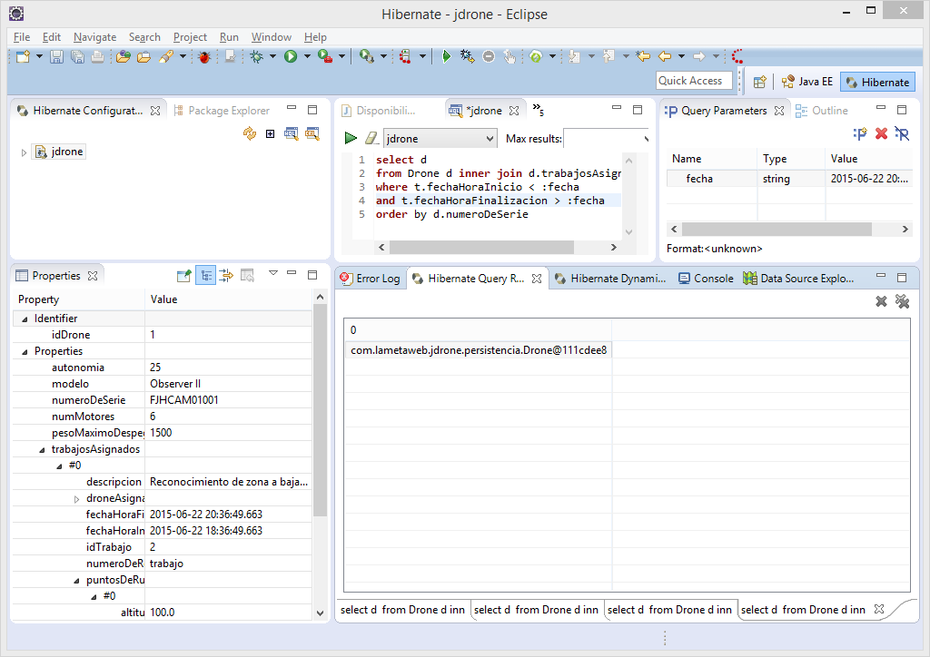930x657 pixels.
Task: Click Restore Default Value icon in Properties view
Action: [247, 276]
